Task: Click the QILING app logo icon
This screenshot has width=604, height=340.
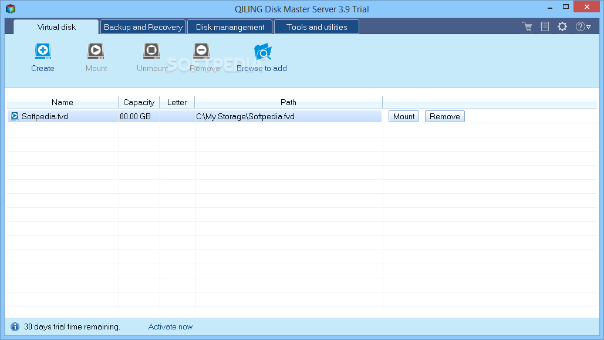Action: [x=11, y=8]
